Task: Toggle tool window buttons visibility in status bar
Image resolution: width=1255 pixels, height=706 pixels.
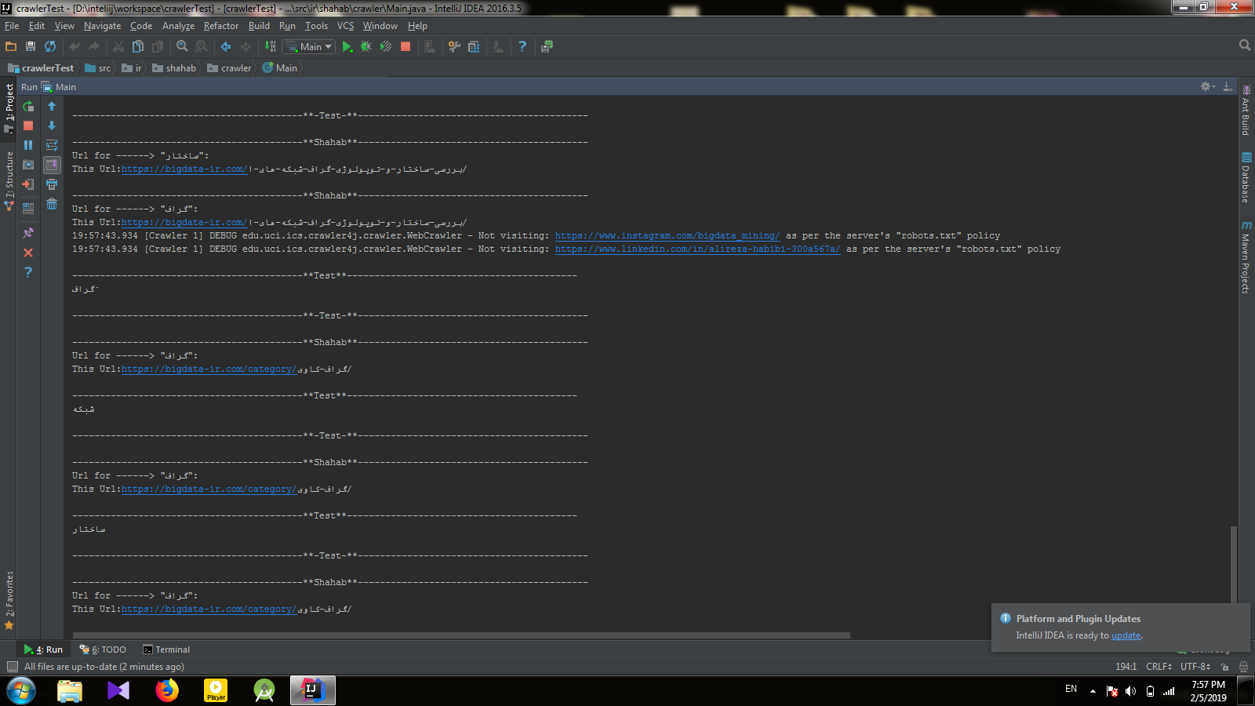Action: pyautogui.click(x=12, y=667)
